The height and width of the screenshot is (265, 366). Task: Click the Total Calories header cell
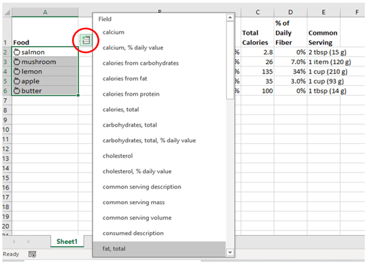pos(255,38)
